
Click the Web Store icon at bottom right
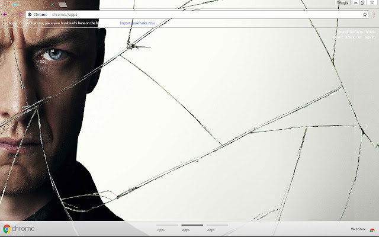coord(372,229)
